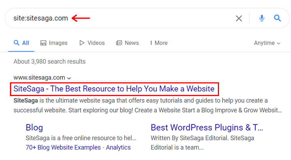Expand the arrow next to www.sitesaga.com
291x160 pixels.
[69, 78]
